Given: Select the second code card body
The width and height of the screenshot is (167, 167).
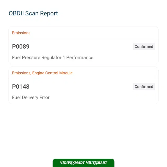Looking at the screenshot, I should [x=83, y=92].
